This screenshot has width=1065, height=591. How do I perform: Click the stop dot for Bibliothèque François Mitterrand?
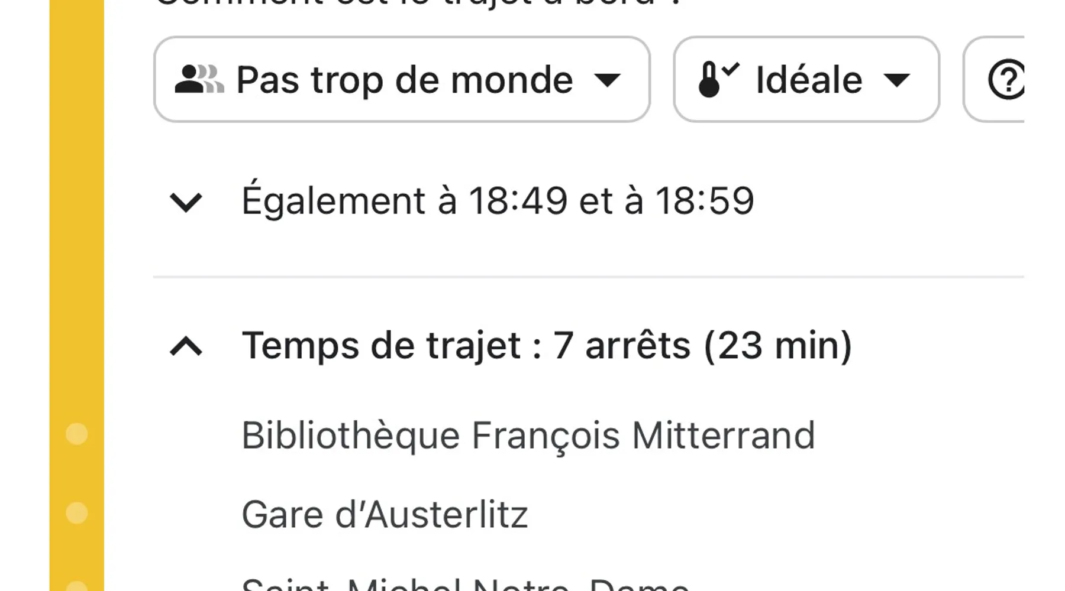click(76, 434)
